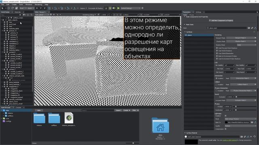Open the settings gear next to debug dropdown
Screen dimensions: 259x145
pos(142,8)
